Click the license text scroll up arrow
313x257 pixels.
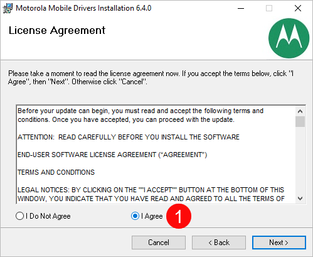pyautogui.click(x=300, y=111)
